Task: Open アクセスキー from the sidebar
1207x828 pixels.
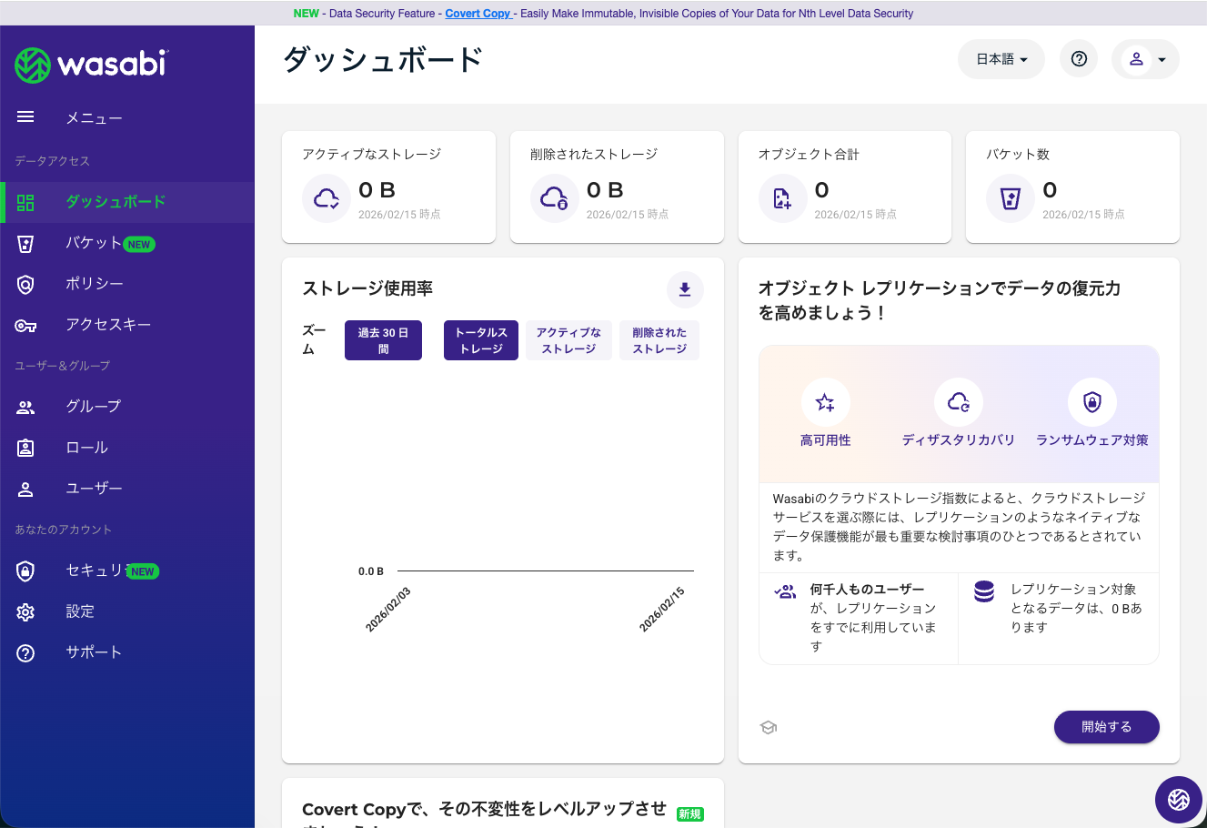Action: pyautogui.click(x=108, y=325)
